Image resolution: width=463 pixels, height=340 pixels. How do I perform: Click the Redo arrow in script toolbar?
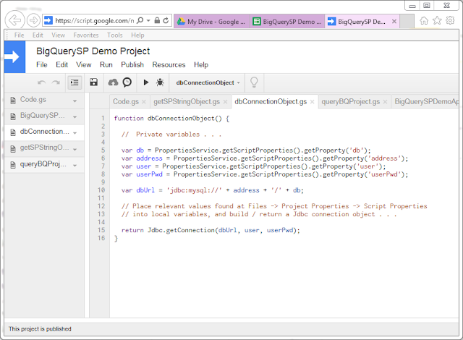56,82
